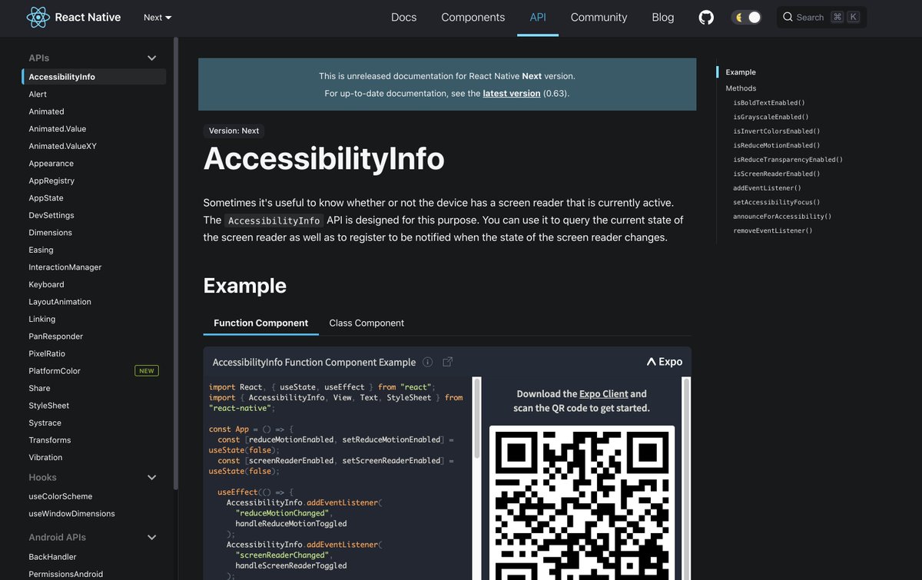Screen dimensions: 922x580
Task: Open the Community nav item
Action: tap(599, 17)
